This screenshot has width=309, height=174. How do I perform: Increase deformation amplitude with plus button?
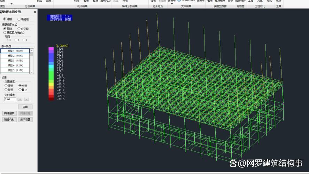point(20,99)
